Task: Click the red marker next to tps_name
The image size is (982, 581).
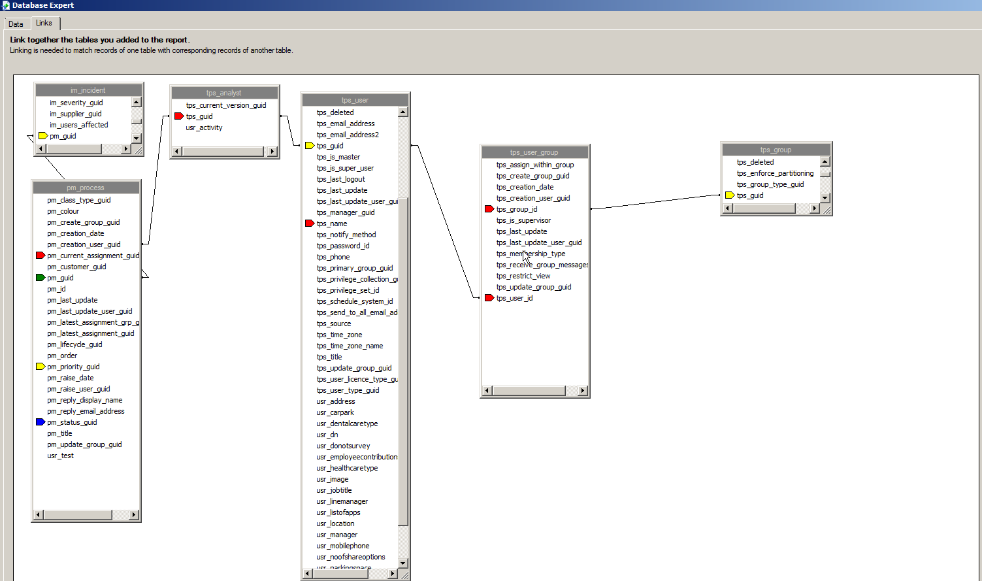Action: point(310,224)
